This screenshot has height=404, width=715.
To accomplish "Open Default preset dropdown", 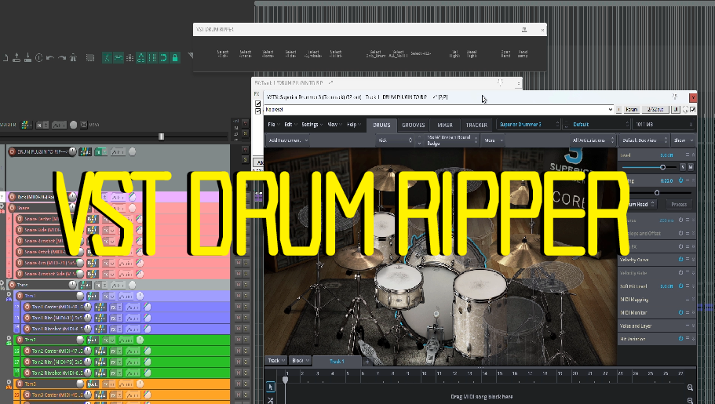I will pos(597,125).
